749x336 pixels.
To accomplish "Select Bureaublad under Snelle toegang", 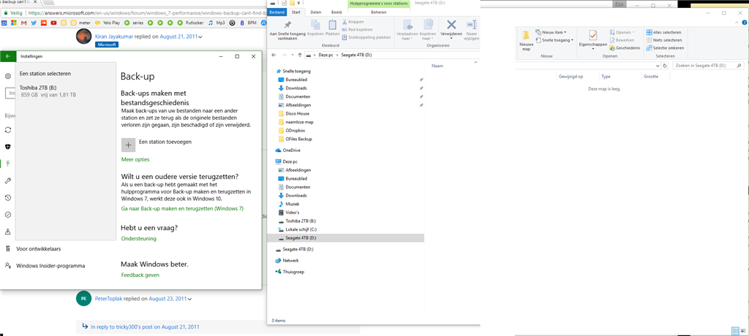I will click(x=297, y=80).
